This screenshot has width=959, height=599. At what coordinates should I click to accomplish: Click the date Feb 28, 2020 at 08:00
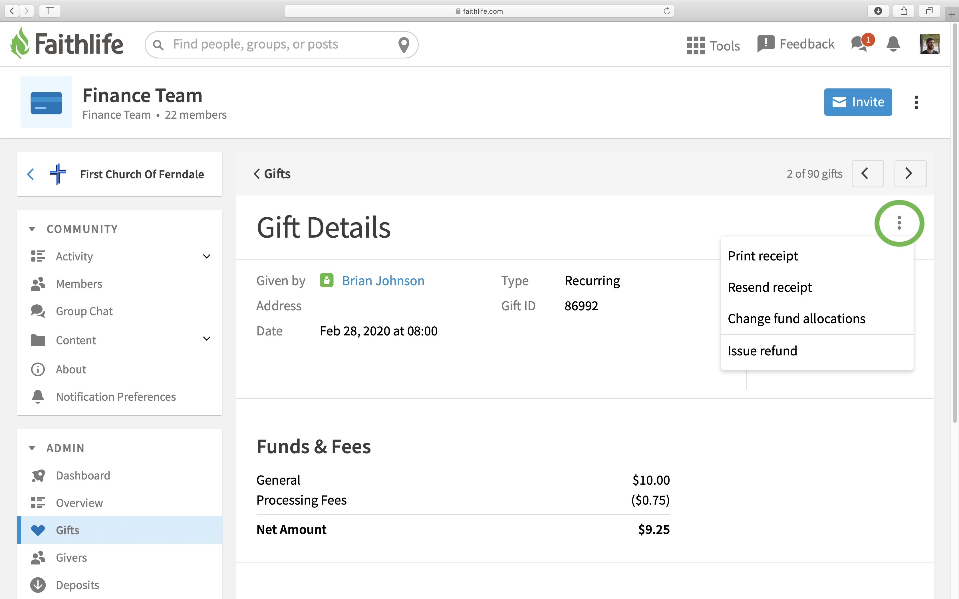[x=378, y=331]
